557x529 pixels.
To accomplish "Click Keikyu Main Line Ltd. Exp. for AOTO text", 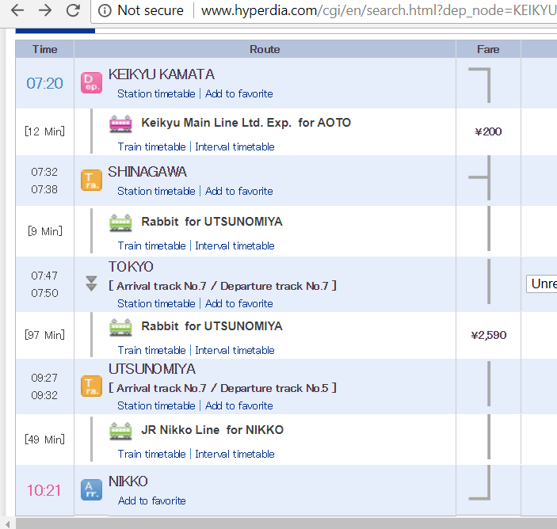I will [246, 123].
